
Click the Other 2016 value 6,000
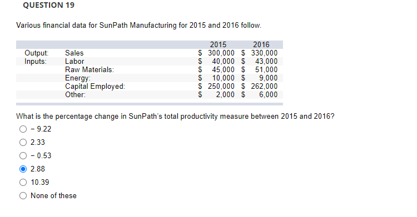pyautogui.click(x=269, y=94)
